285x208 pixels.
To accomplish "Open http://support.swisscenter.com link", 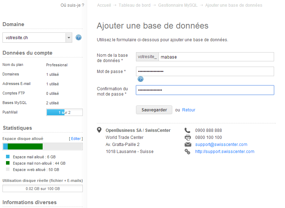I will point(225,152).
